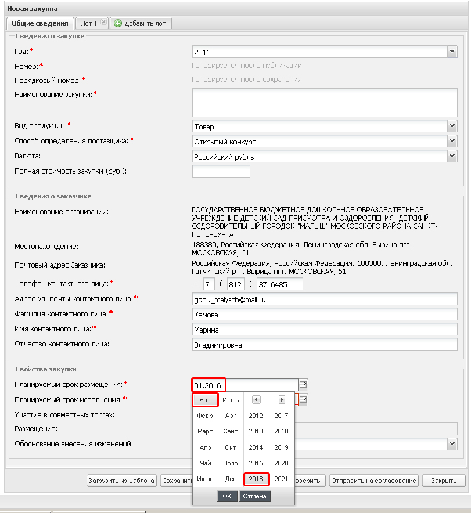The image size is (471, 513).
Task: Select year 2017 in picker
Action: (281, 416)
